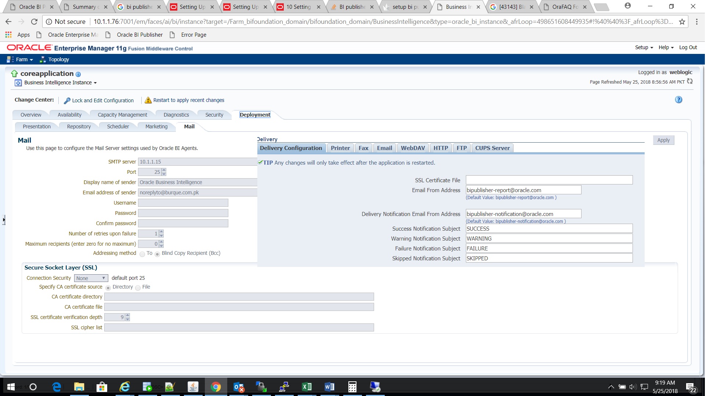Click the Lock and Edit Configuration key icon
This screenshot has height=396, width=710.
tap(67, 100)
